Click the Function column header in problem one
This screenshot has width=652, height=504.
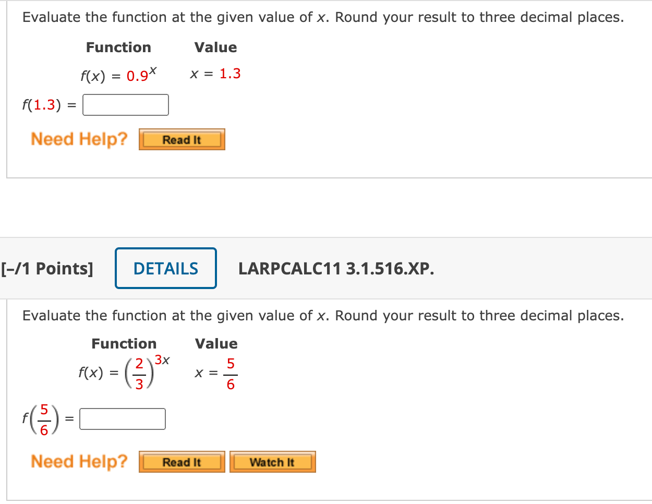point(118,47)
